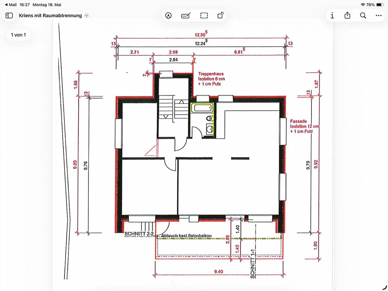Image resolution: width=388 pixels, height=291 pixels.
Task: Tap the 16:27 clock in status bar
Action: pos(25,5)
